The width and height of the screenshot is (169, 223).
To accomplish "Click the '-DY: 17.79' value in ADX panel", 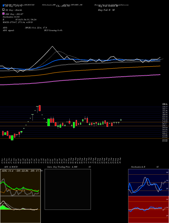I will tap(36, 171).
